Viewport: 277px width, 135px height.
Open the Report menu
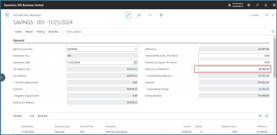pos(29,31)
